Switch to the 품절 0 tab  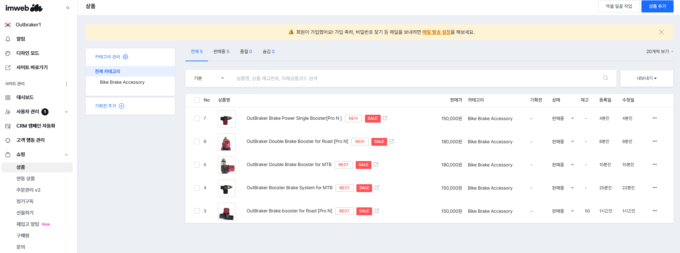point(246,52)
